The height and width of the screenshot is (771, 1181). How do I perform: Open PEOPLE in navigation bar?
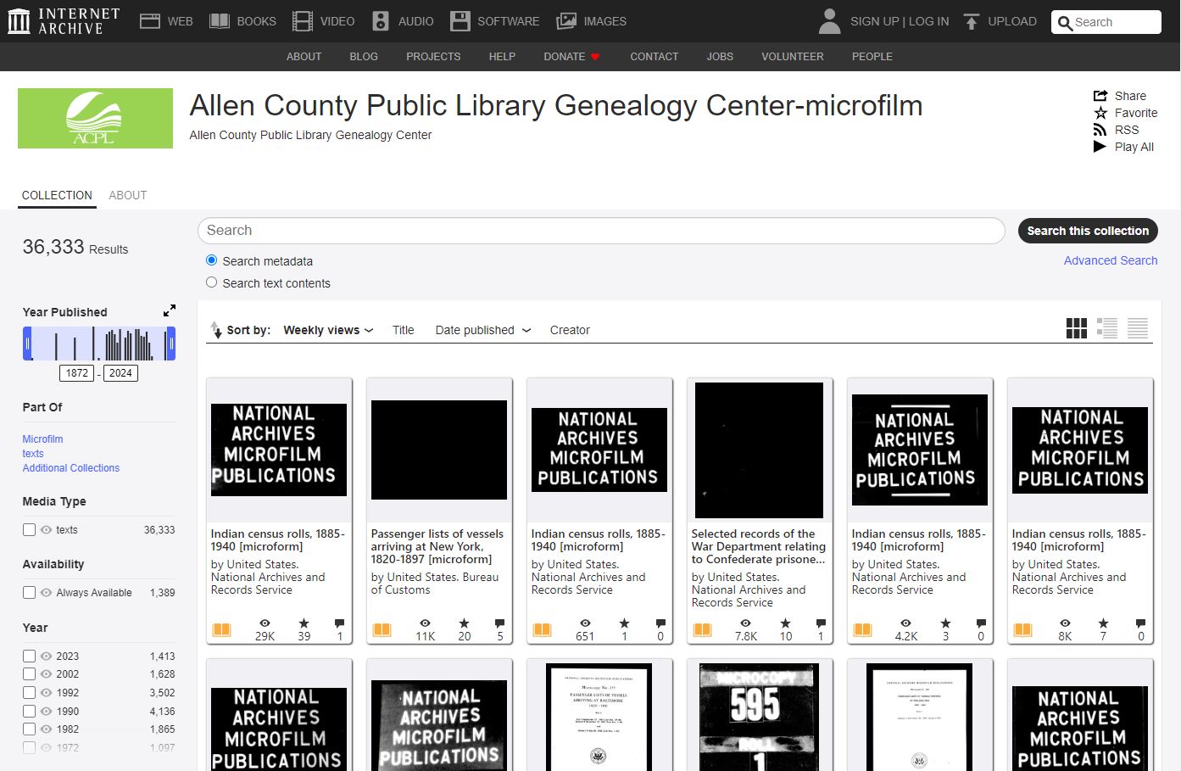tap(872, 57)
